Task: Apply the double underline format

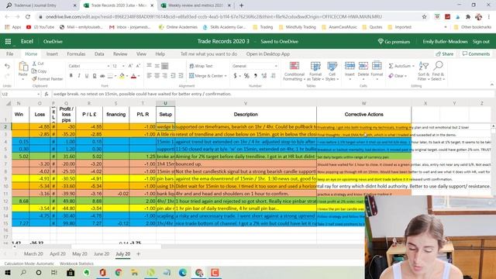Action: tap(95, 76)
